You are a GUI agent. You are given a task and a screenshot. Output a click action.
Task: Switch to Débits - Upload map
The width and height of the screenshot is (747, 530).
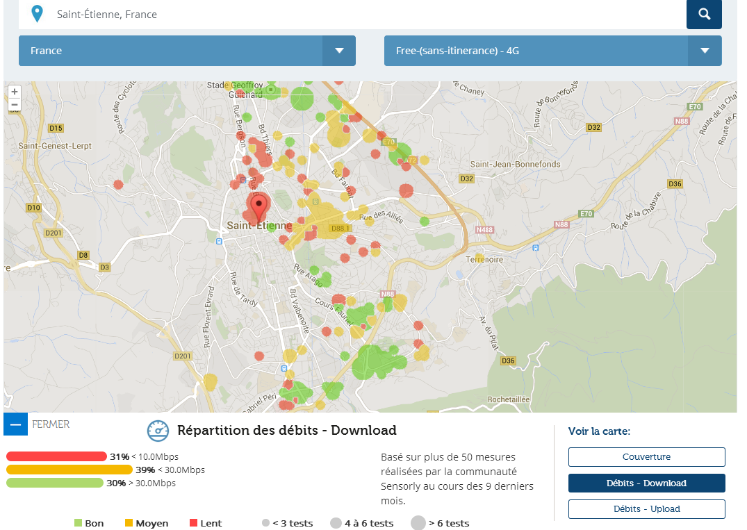point(646,508)
